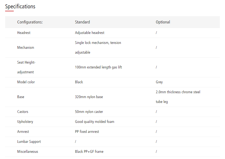Click the chrome steel tube leg option

178,97
